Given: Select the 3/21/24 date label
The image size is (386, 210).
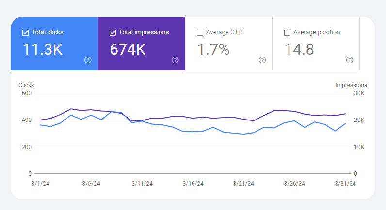Looking at the screenshot, I should click(244, 184).
